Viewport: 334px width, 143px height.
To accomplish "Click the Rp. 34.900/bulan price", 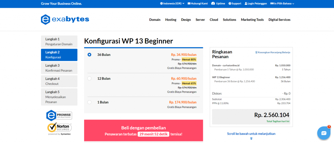I will coord(184,55).
